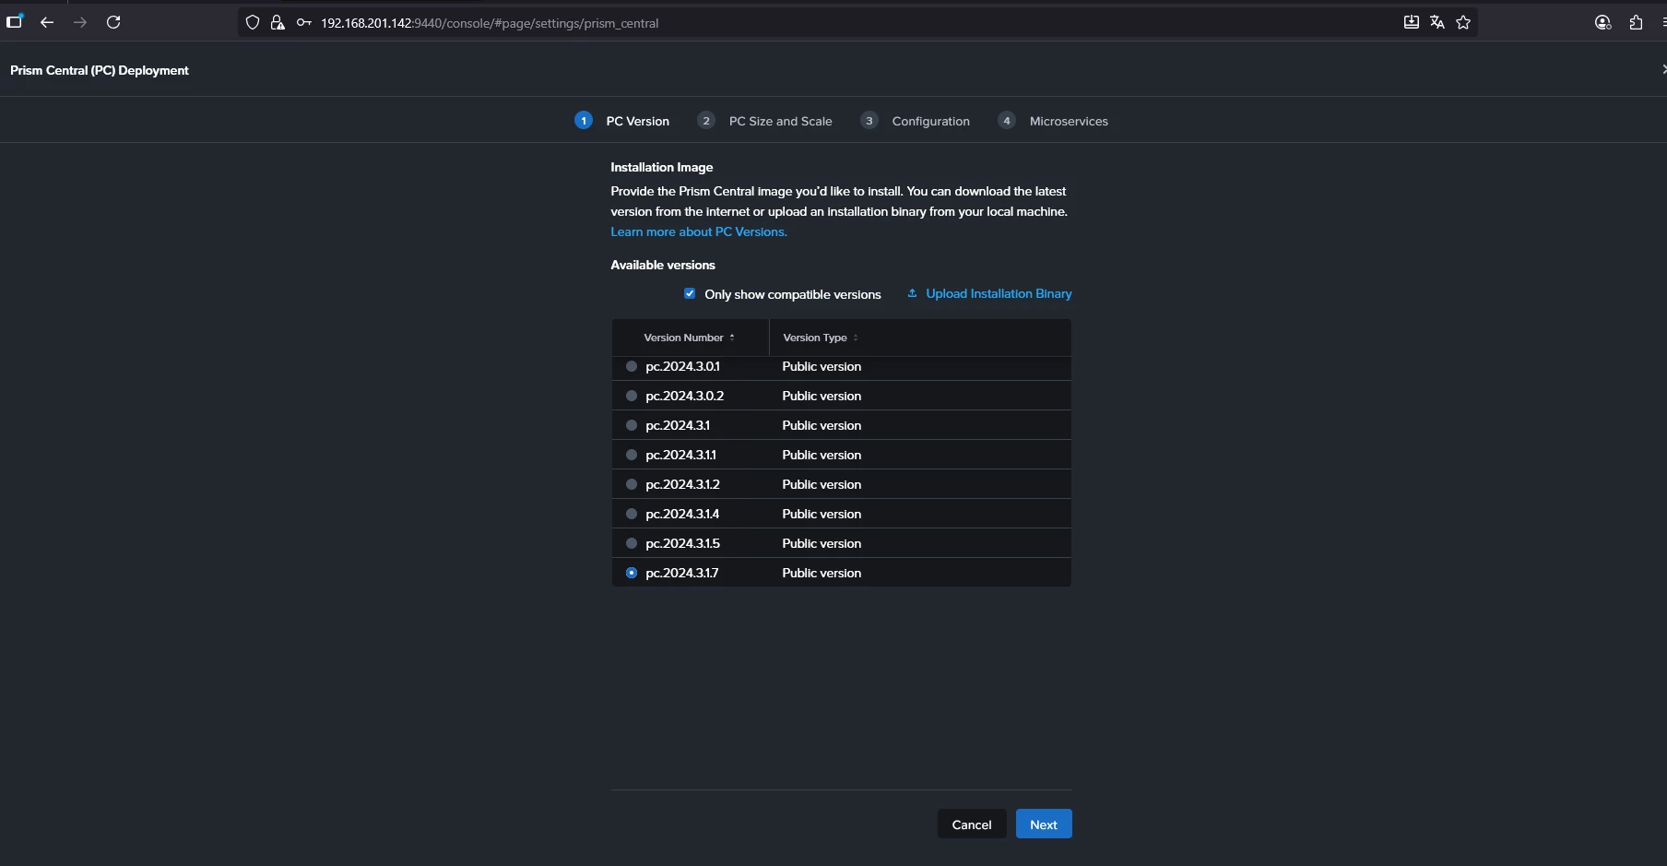
Task: Click the install/download page icon in address bar
Action: pos(1411,22)
